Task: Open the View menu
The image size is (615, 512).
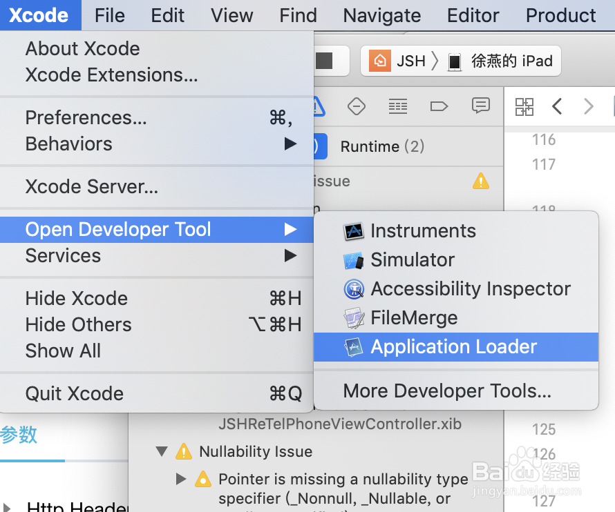Action: (x=231, y=15)
